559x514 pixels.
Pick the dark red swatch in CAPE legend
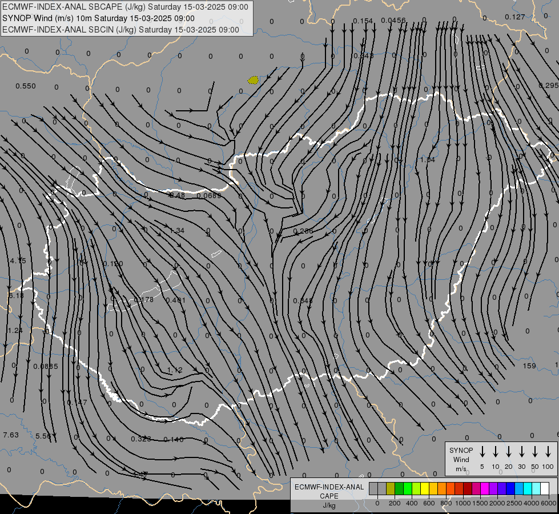(468, 488)
